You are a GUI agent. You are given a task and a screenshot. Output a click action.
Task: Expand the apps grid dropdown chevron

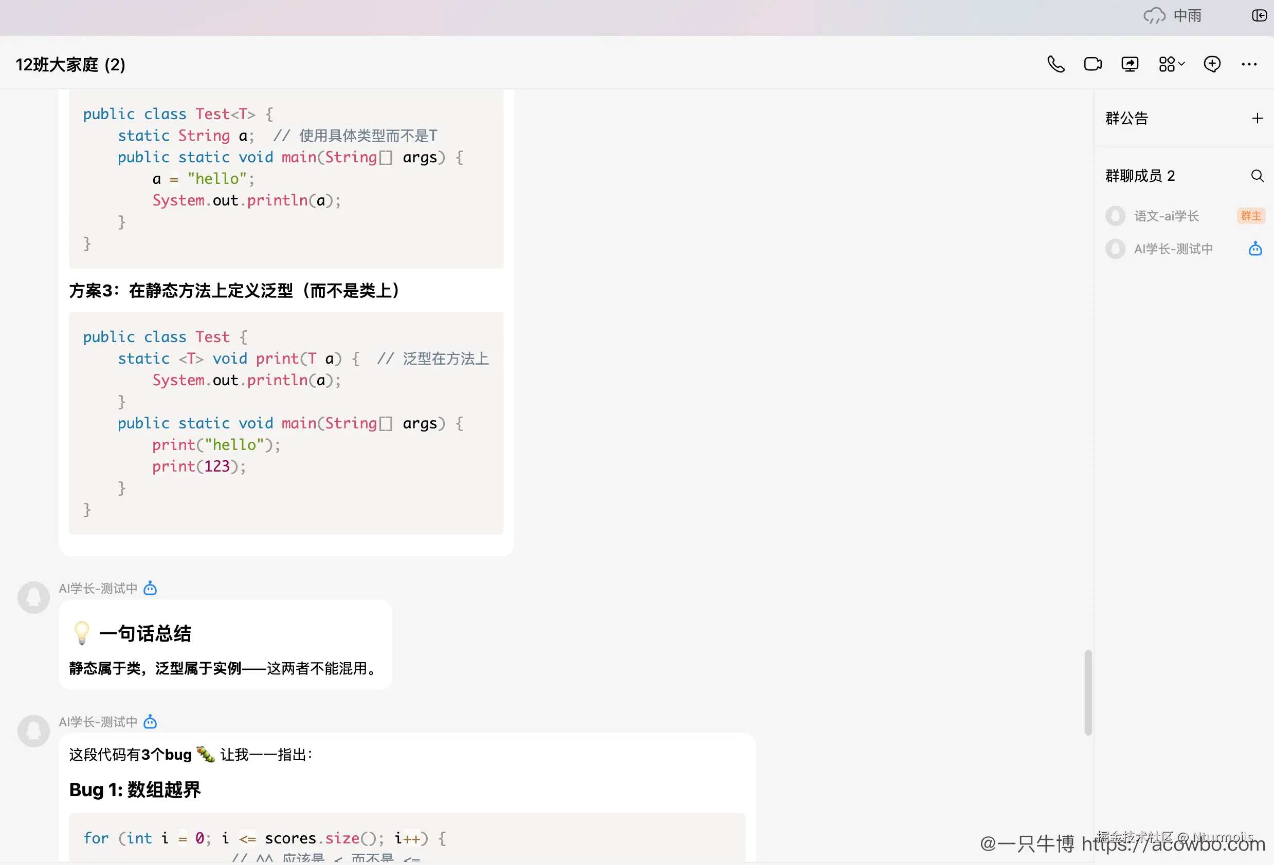[x=1181, y=64]
